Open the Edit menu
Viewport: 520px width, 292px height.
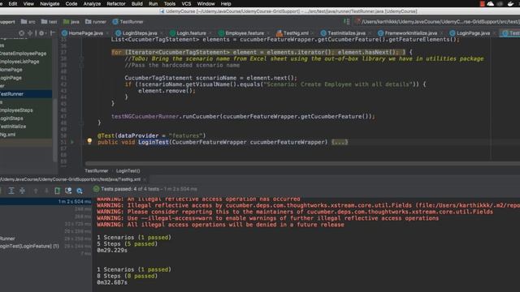tap(13, 3)
